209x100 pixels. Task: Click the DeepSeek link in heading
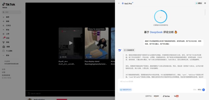pyautogui.click(x=156, y=32)
